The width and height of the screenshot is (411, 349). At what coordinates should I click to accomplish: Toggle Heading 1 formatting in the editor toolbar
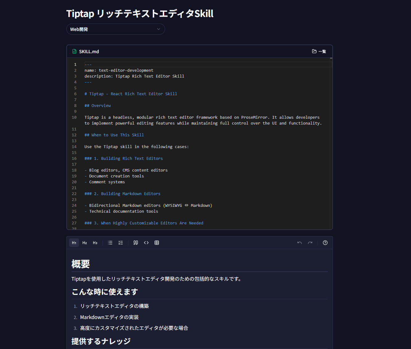[x=74, y=243]
